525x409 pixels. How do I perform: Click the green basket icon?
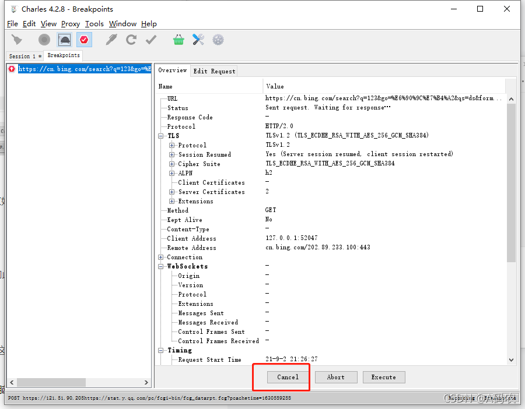178,40
